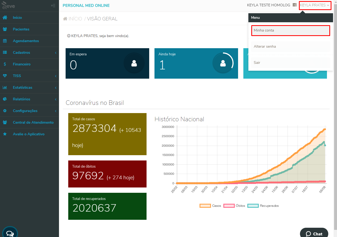Click the TISS heartbeat icon
The width and height of the screenshot is (337, 237).
tap(5, 76)
